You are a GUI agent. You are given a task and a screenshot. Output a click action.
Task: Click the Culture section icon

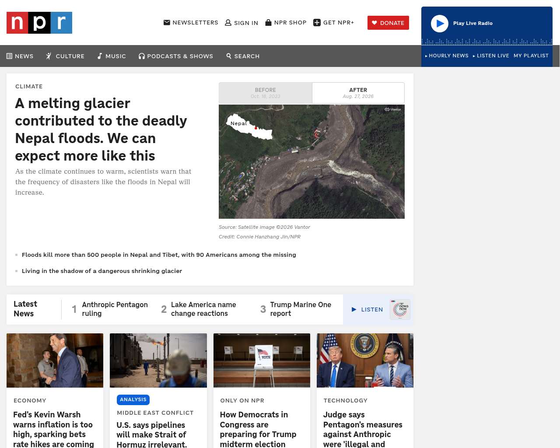point(49,56)
